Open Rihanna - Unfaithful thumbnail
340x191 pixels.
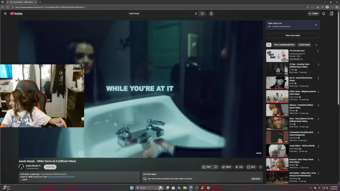point(277,110)
